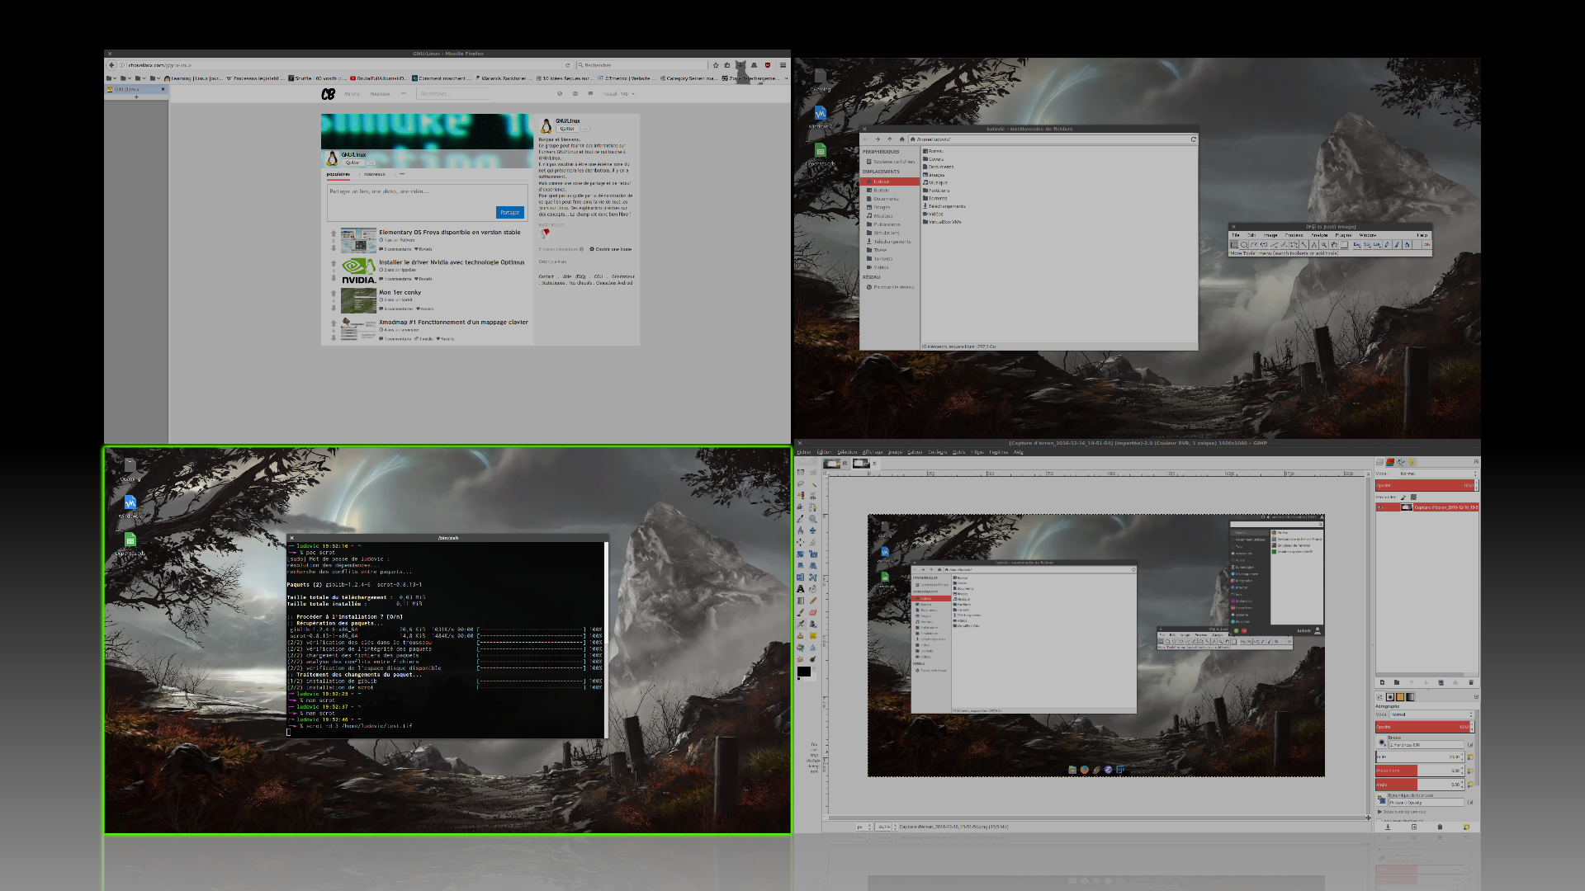The image size is (1585, 891).
Task: Open GIMP layers Mode dropdown
Action: [x=1438, y=474]
